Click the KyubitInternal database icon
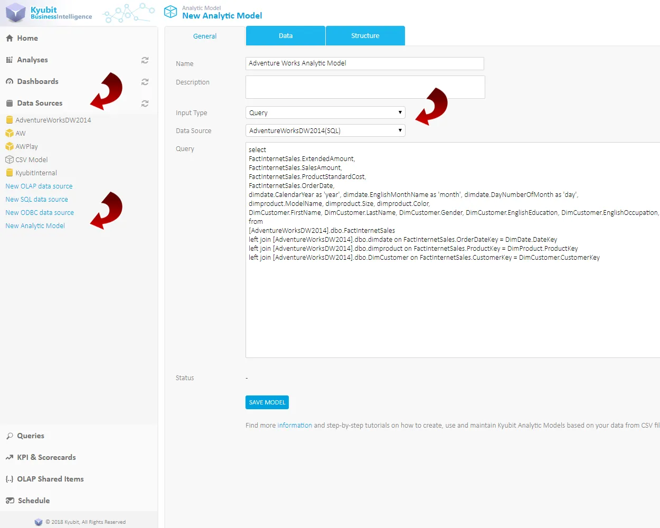 [x=10, y=173]
